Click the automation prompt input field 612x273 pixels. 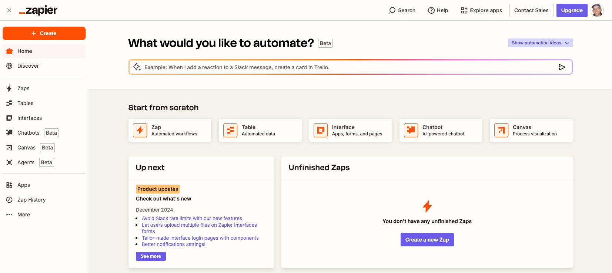[350, 67]
